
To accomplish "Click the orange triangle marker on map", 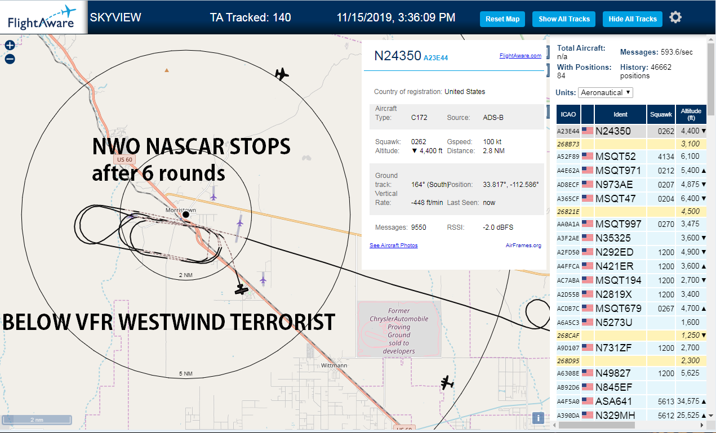I will coord(166,70).
